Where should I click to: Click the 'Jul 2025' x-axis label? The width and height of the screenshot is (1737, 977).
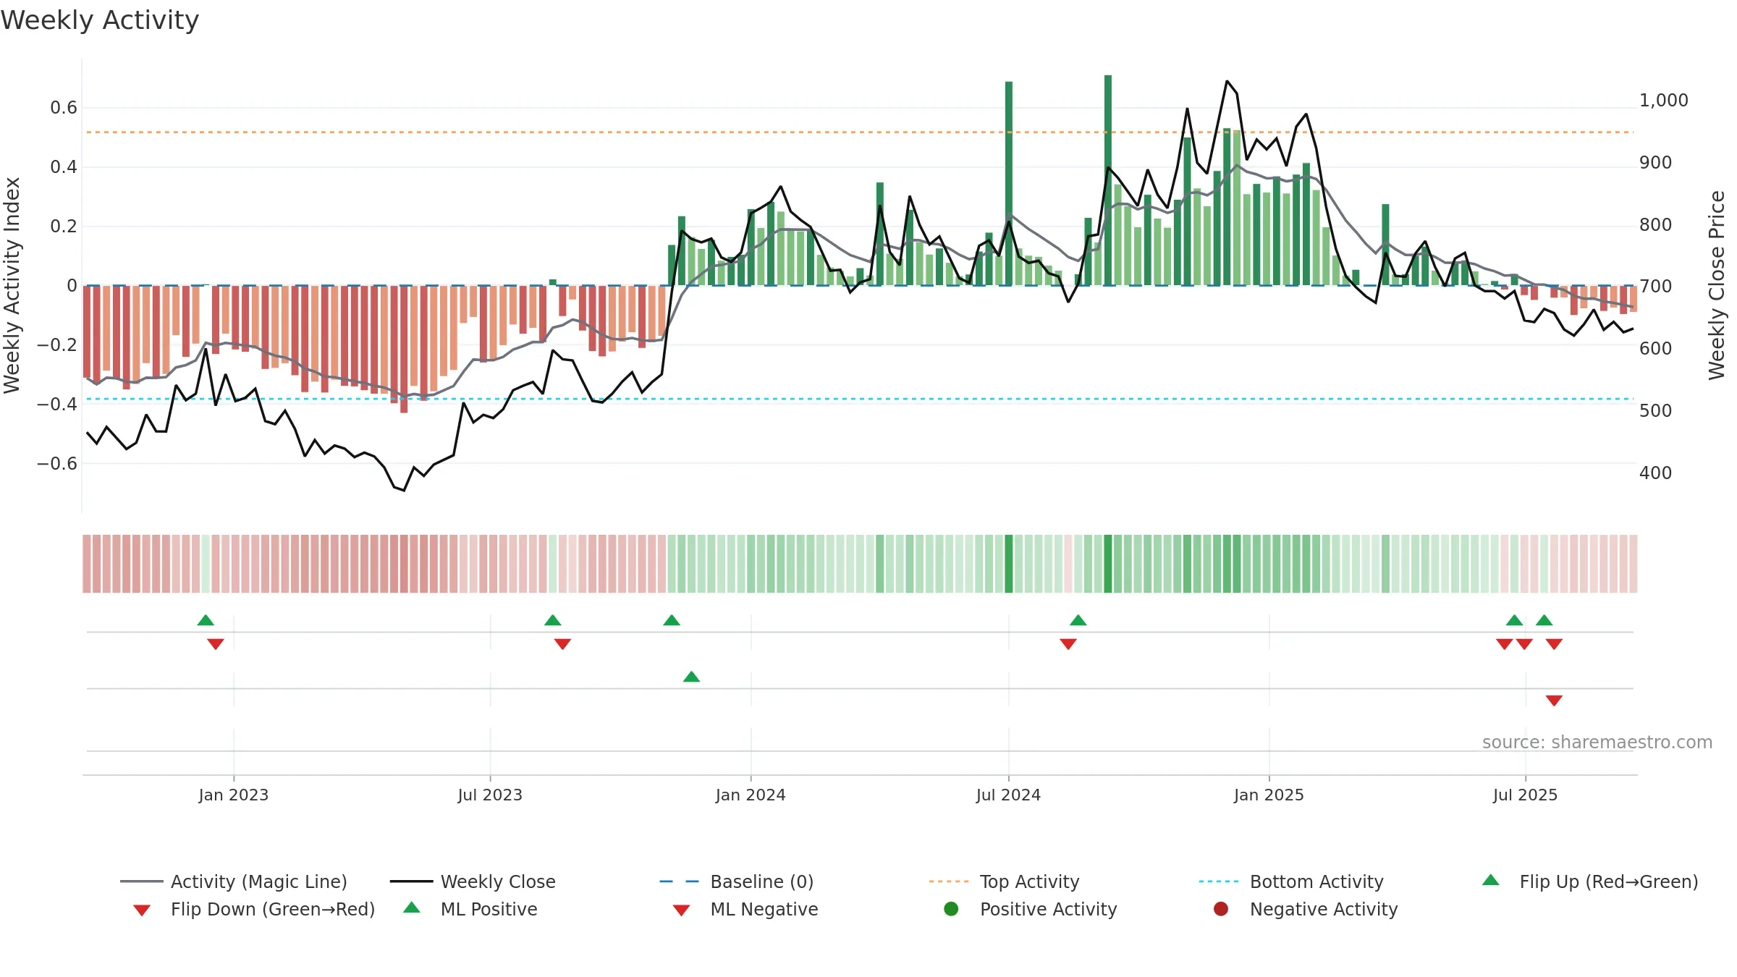coord(1525,795)
